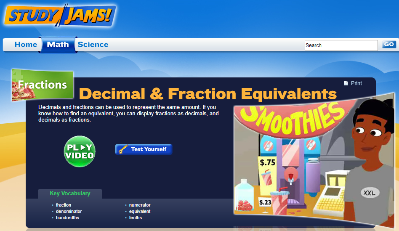Open vocabulary word tenths
Screen dimensions: 399x231
click(136, 218)
